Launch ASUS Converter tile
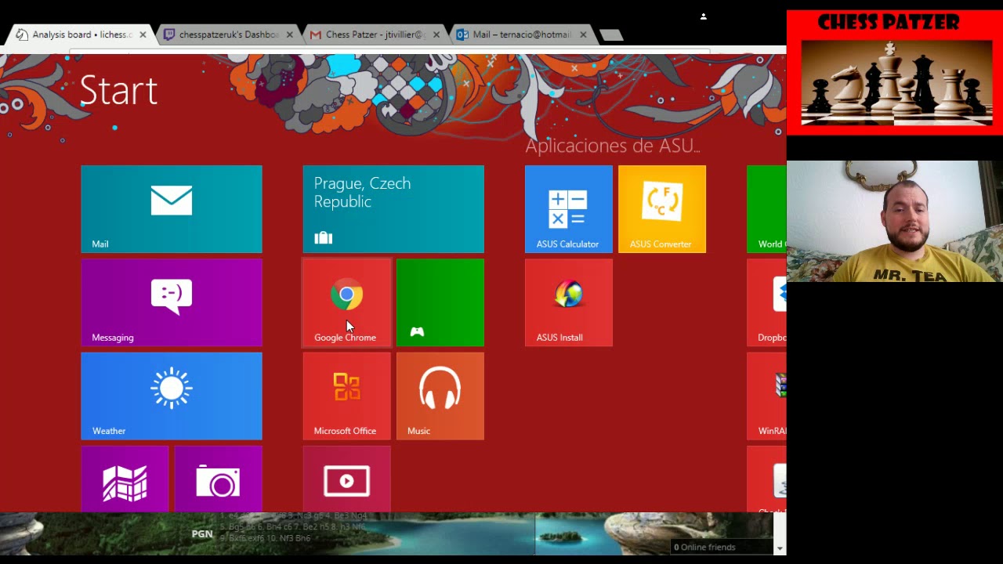 [662, 209]
